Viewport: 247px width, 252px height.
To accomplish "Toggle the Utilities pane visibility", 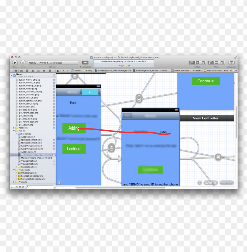I will 222,62.
